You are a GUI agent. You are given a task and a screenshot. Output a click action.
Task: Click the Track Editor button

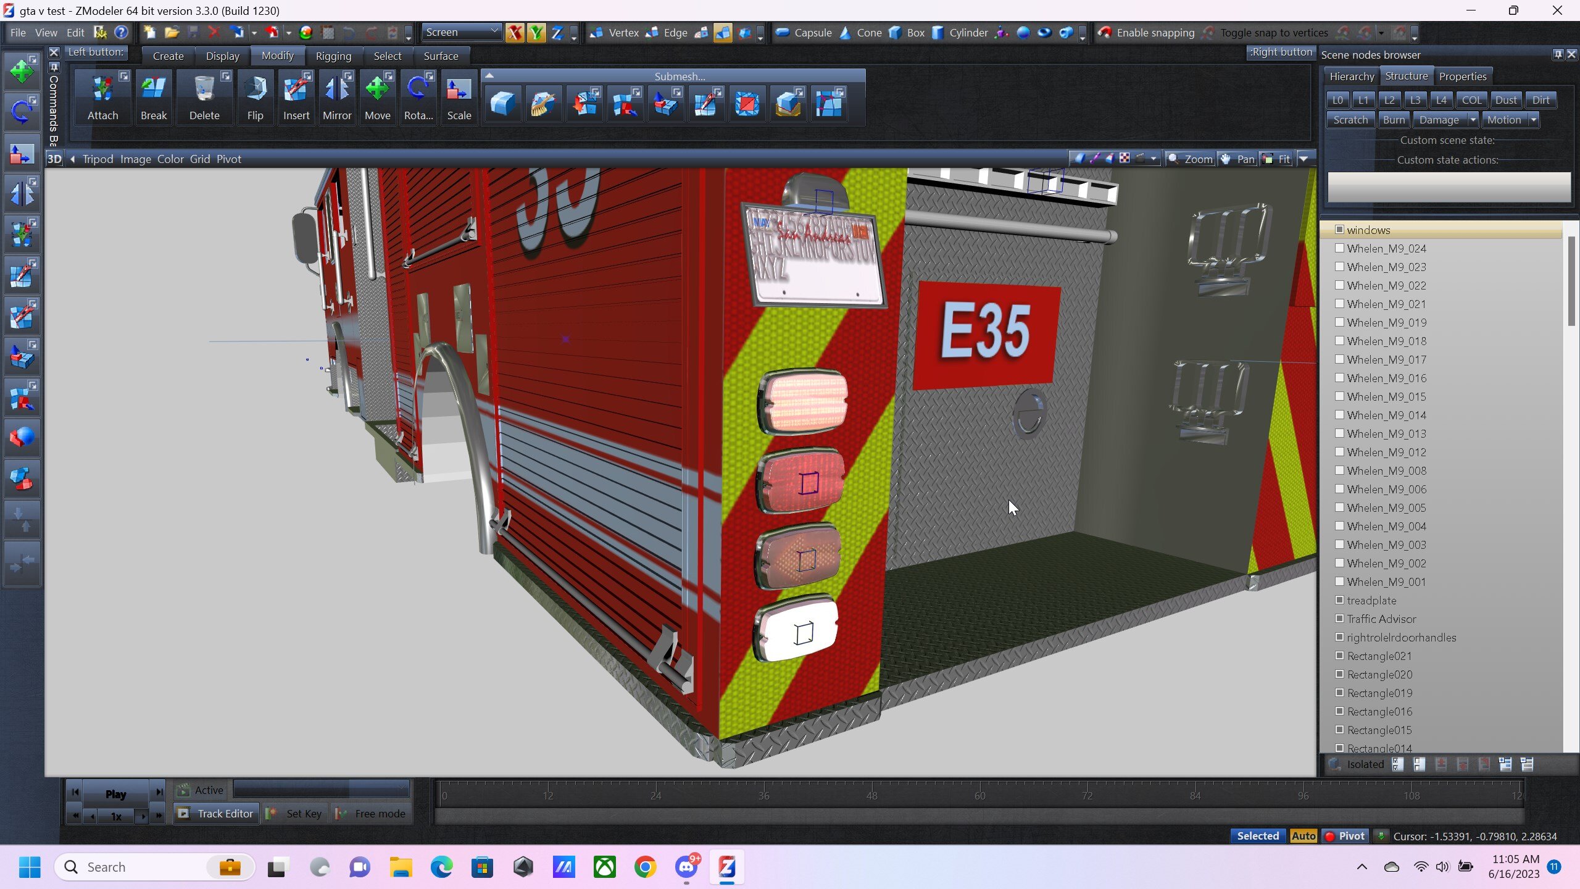pyautogui.click(x=215, y=814)
